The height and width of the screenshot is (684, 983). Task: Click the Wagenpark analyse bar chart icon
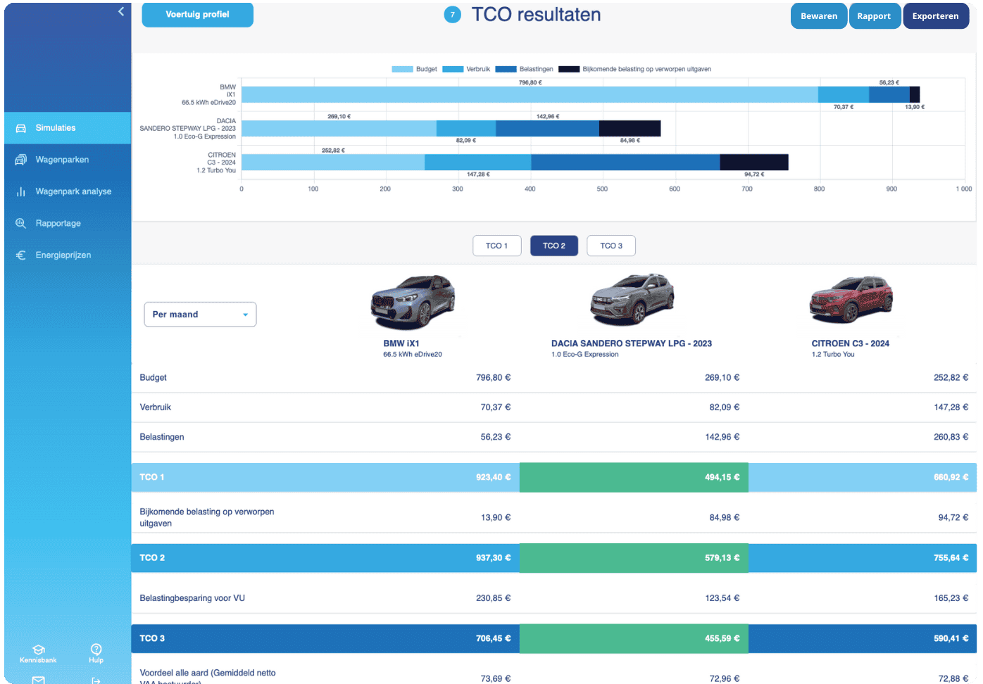[21, 191]
